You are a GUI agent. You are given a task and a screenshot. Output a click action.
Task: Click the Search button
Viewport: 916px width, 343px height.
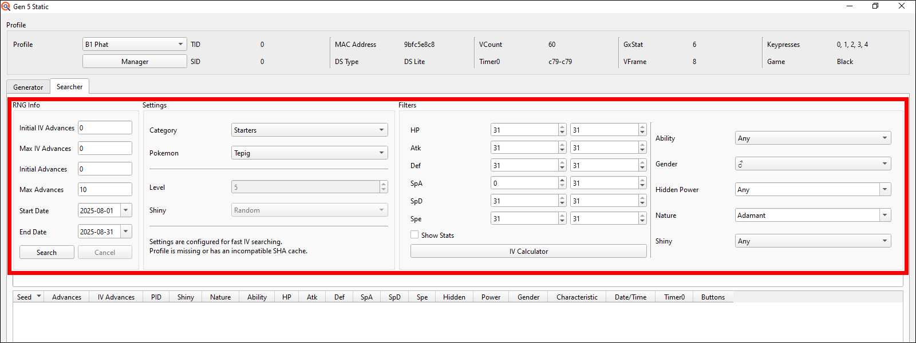[x=46, y=252]
